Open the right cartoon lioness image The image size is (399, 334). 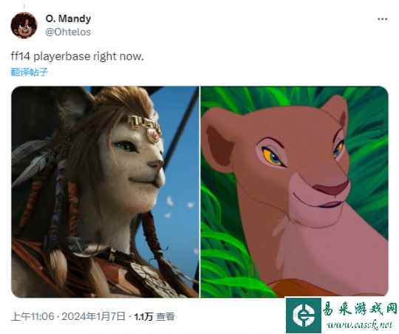[x=294, y=192]
